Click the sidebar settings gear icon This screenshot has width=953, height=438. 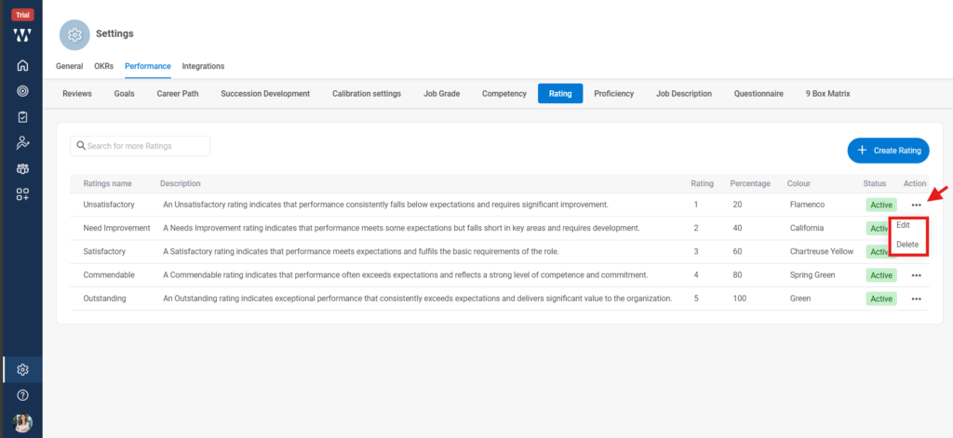click(x=22, y=369)
